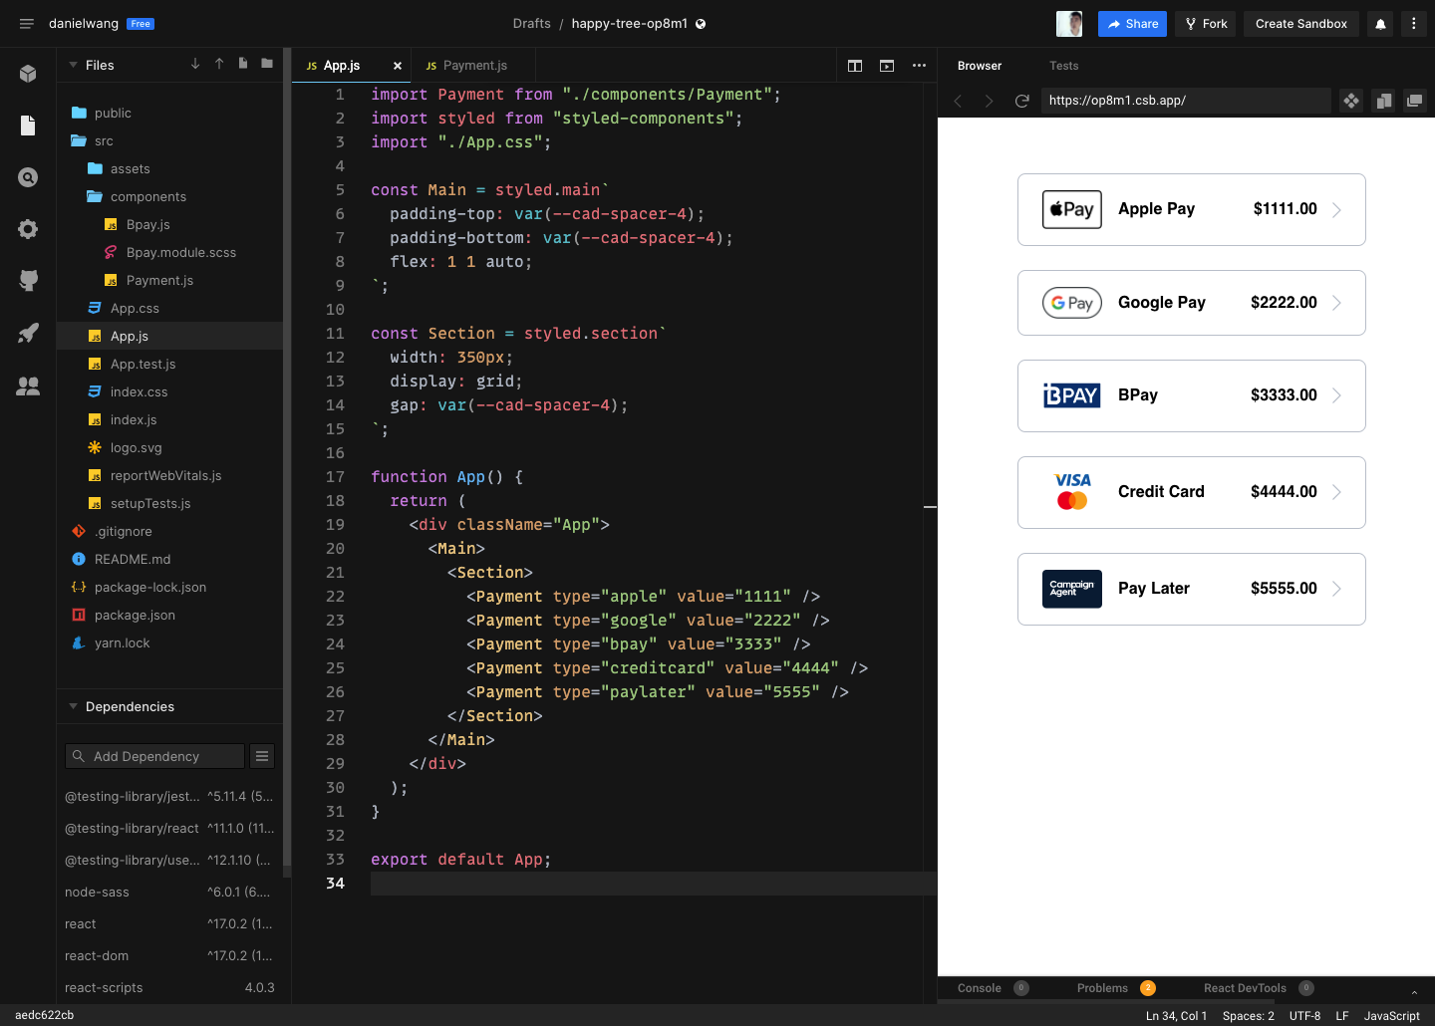Open the Pay Later payment chevron
Image resolution: width=1435 pixels, height=1026 pixels.
1337,589
